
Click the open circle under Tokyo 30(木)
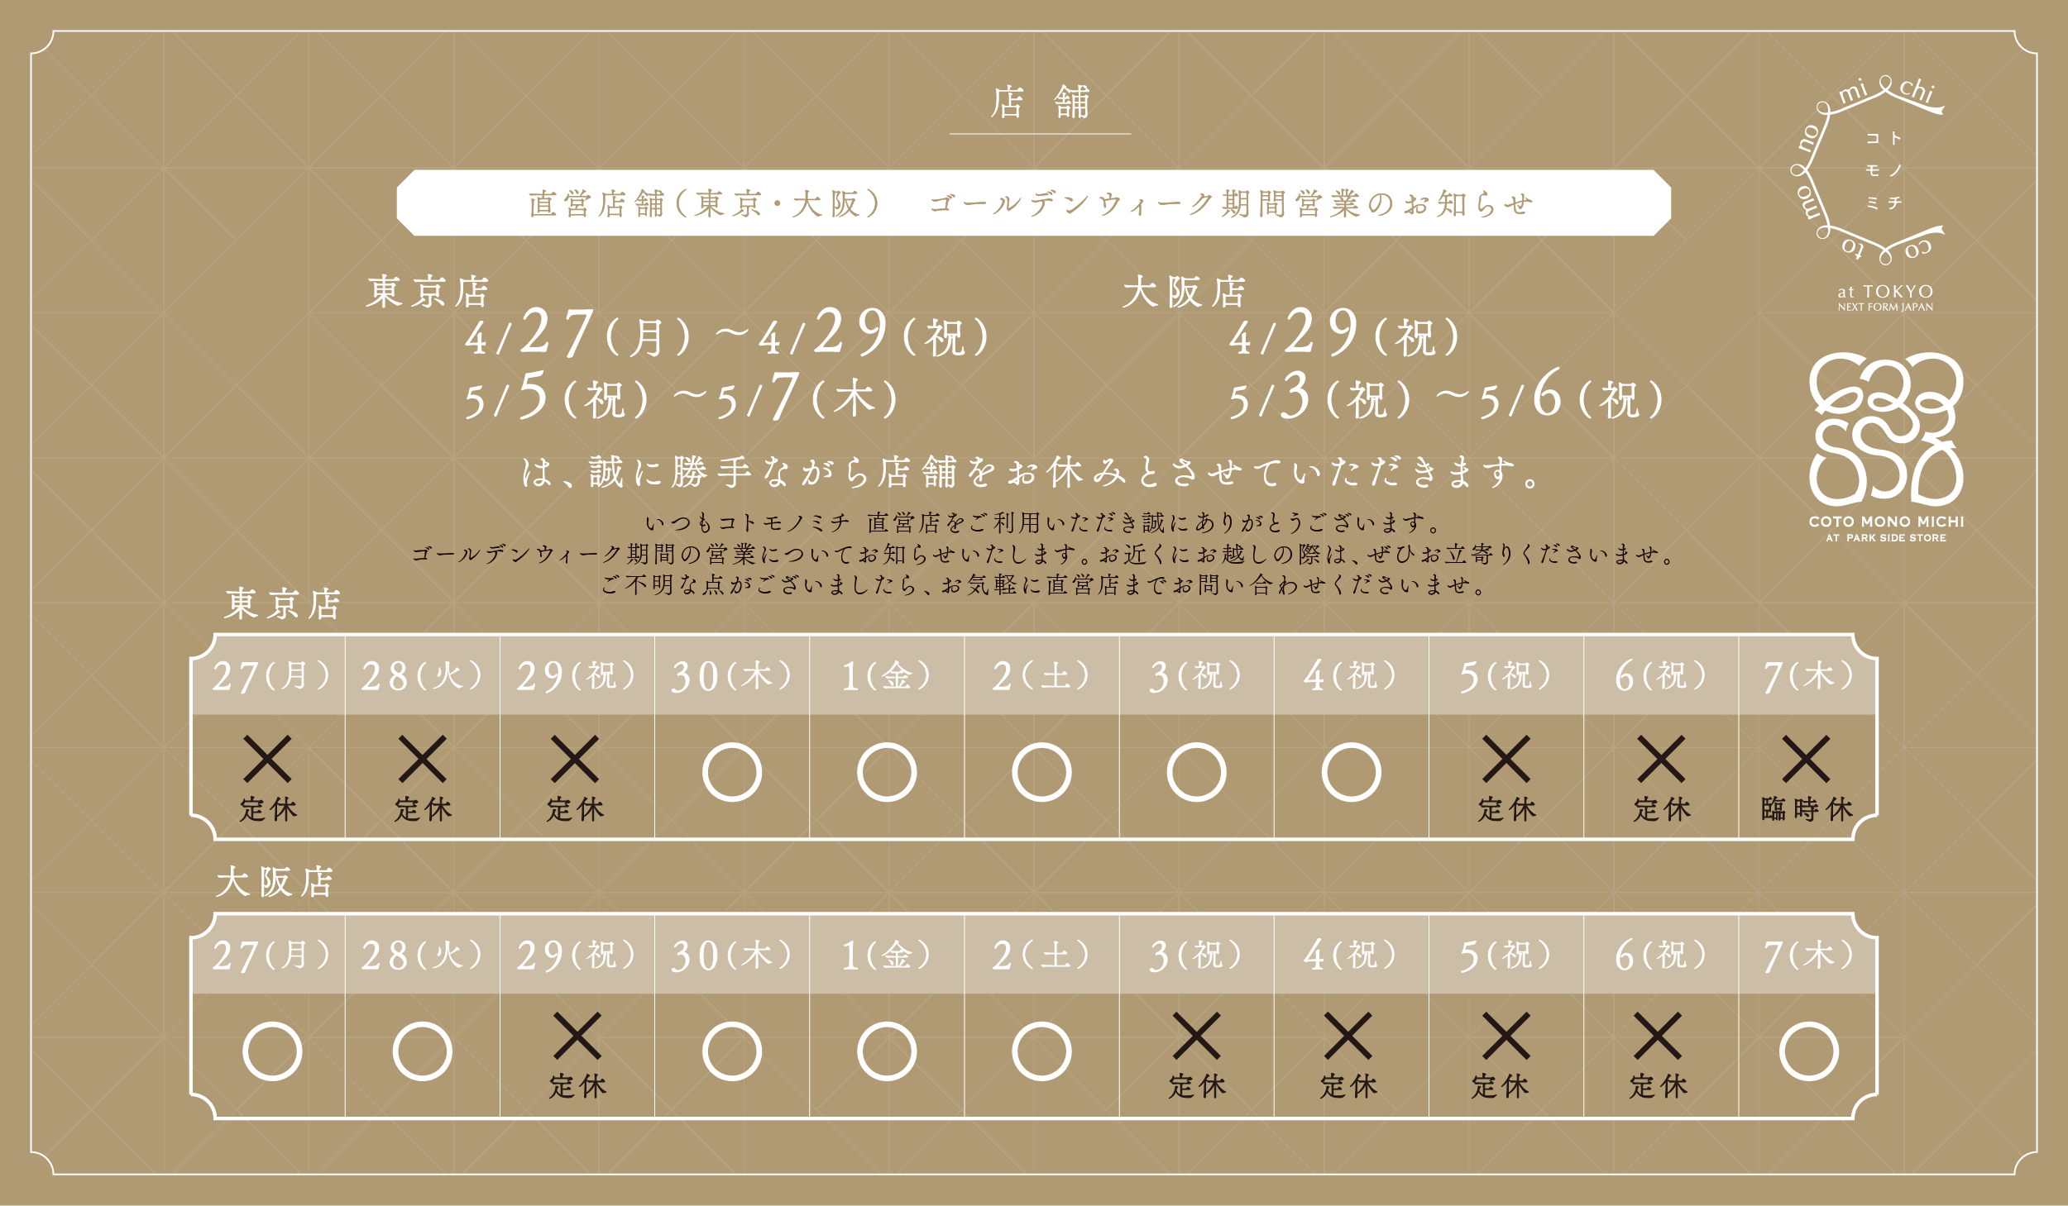point(731,773)
